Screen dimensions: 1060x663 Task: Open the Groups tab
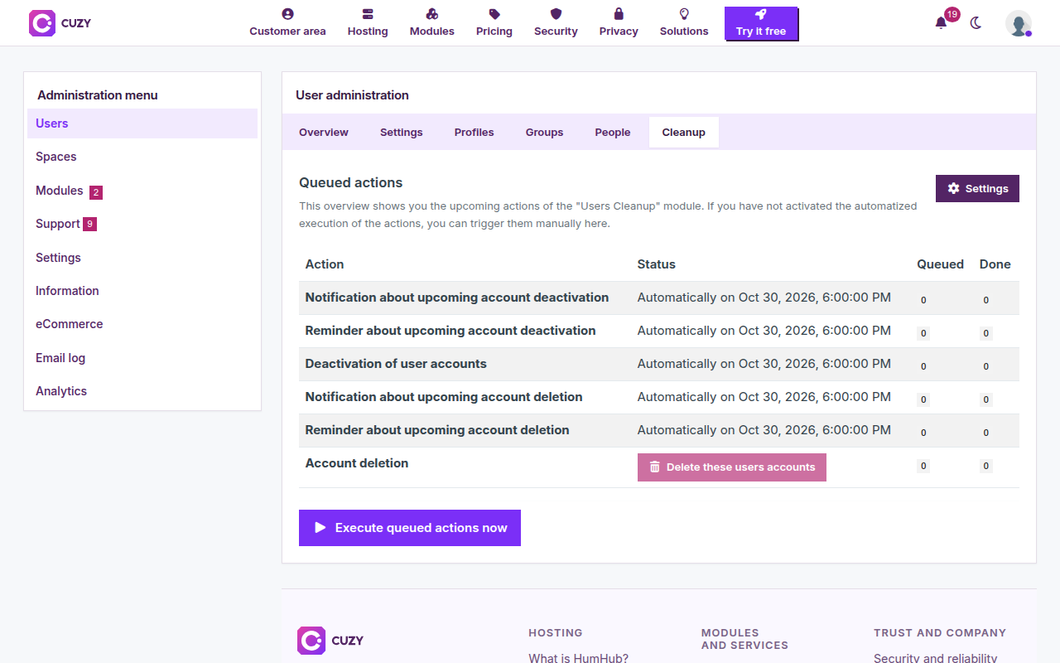pos(545,133)
